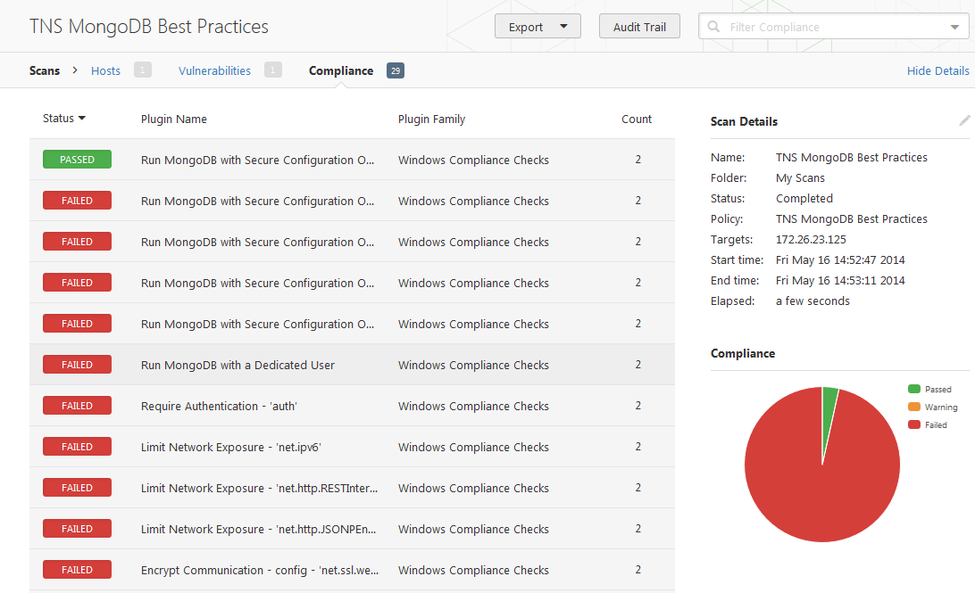
Task: Go back to Scans in the breadcrumb
Action: click(x=45, y=70)
